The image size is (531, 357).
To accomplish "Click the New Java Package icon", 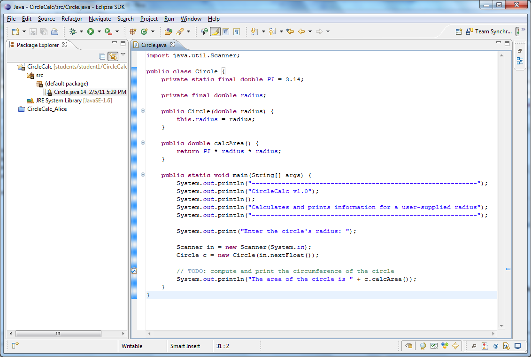I will point(133,31).
